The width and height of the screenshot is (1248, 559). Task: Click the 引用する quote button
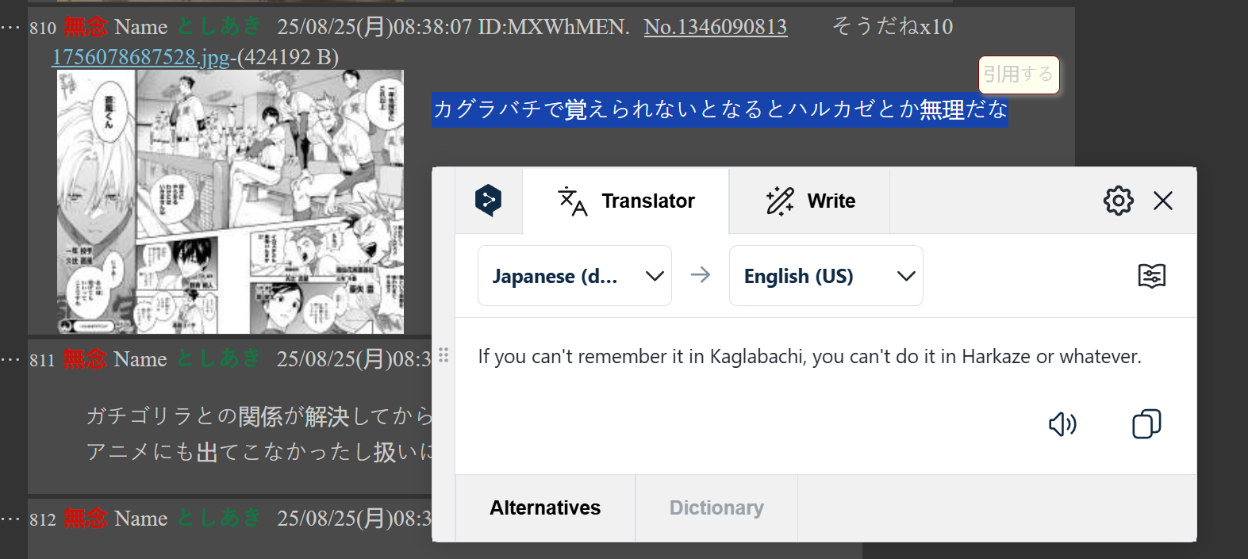click(1019, 75)
